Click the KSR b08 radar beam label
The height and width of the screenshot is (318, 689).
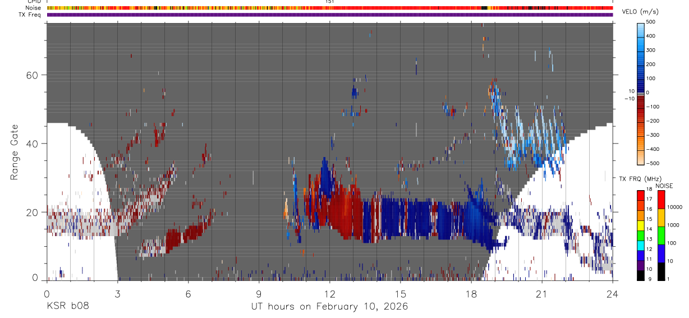67,306
